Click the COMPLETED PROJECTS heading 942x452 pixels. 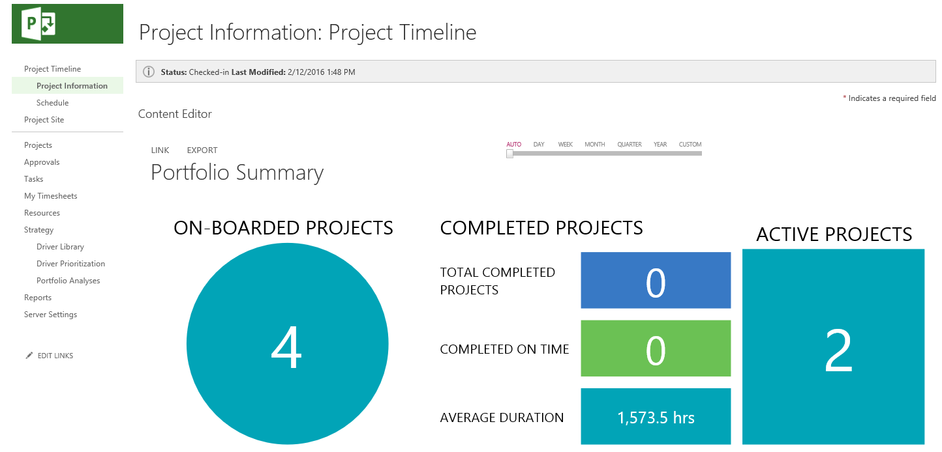pos(541,228)
